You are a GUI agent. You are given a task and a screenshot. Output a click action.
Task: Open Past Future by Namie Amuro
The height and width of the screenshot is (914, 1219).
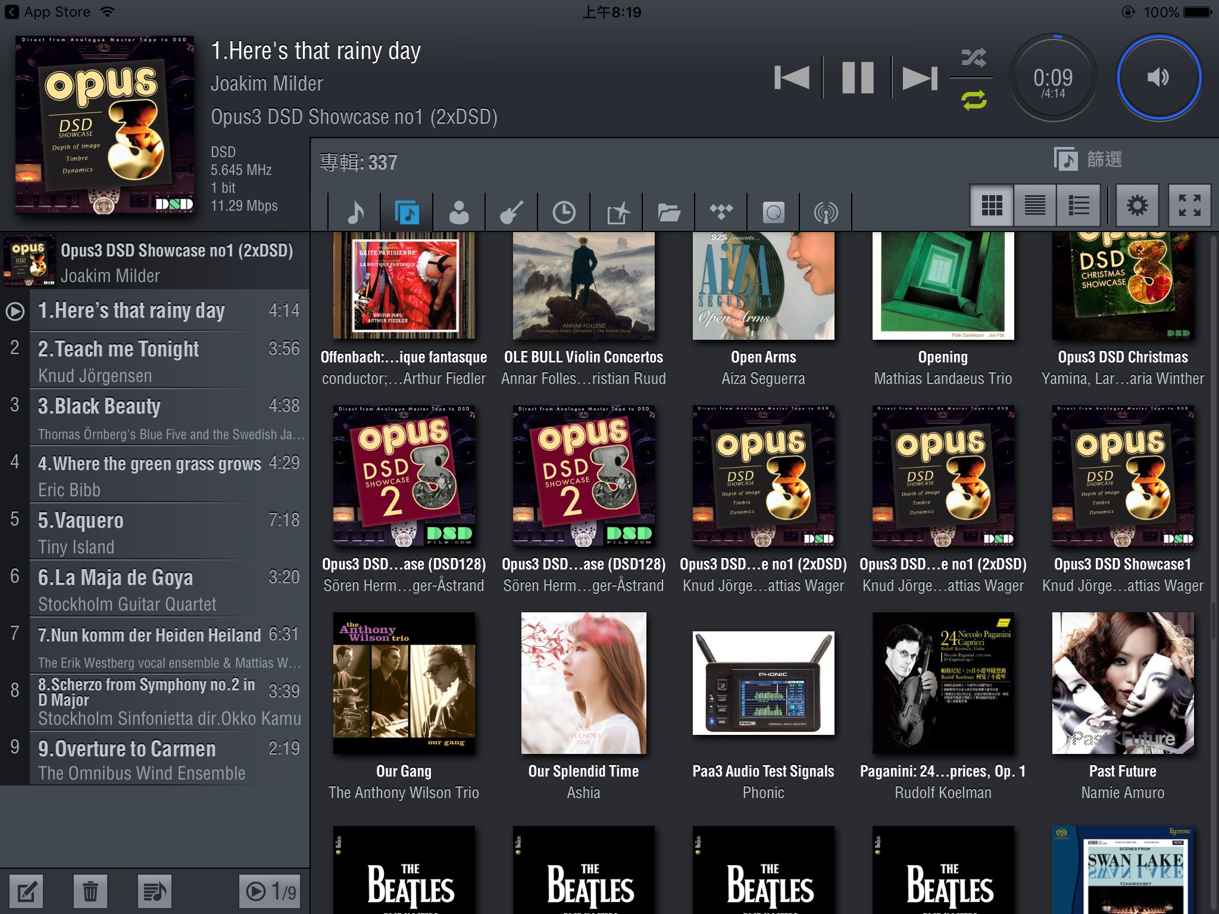click(x=1123, y=683)
